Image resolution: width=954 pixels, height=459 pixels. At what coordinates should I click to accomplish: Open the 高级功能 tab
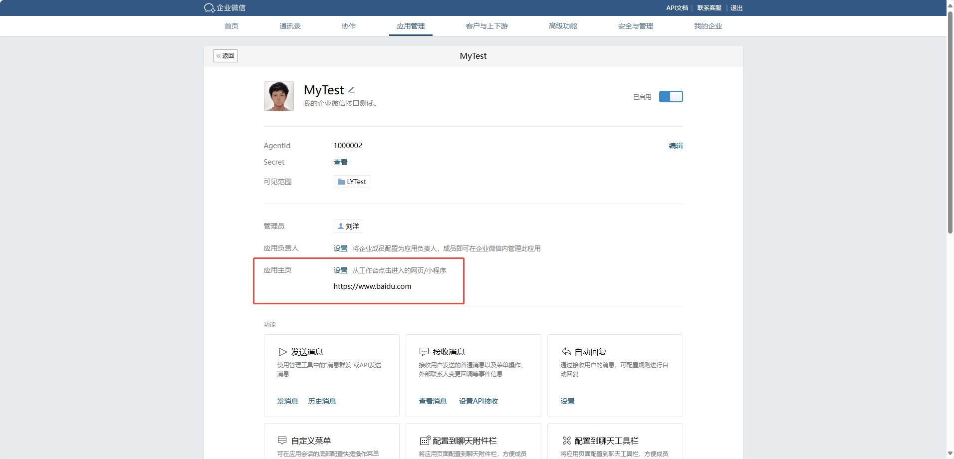tap(563, 26)
